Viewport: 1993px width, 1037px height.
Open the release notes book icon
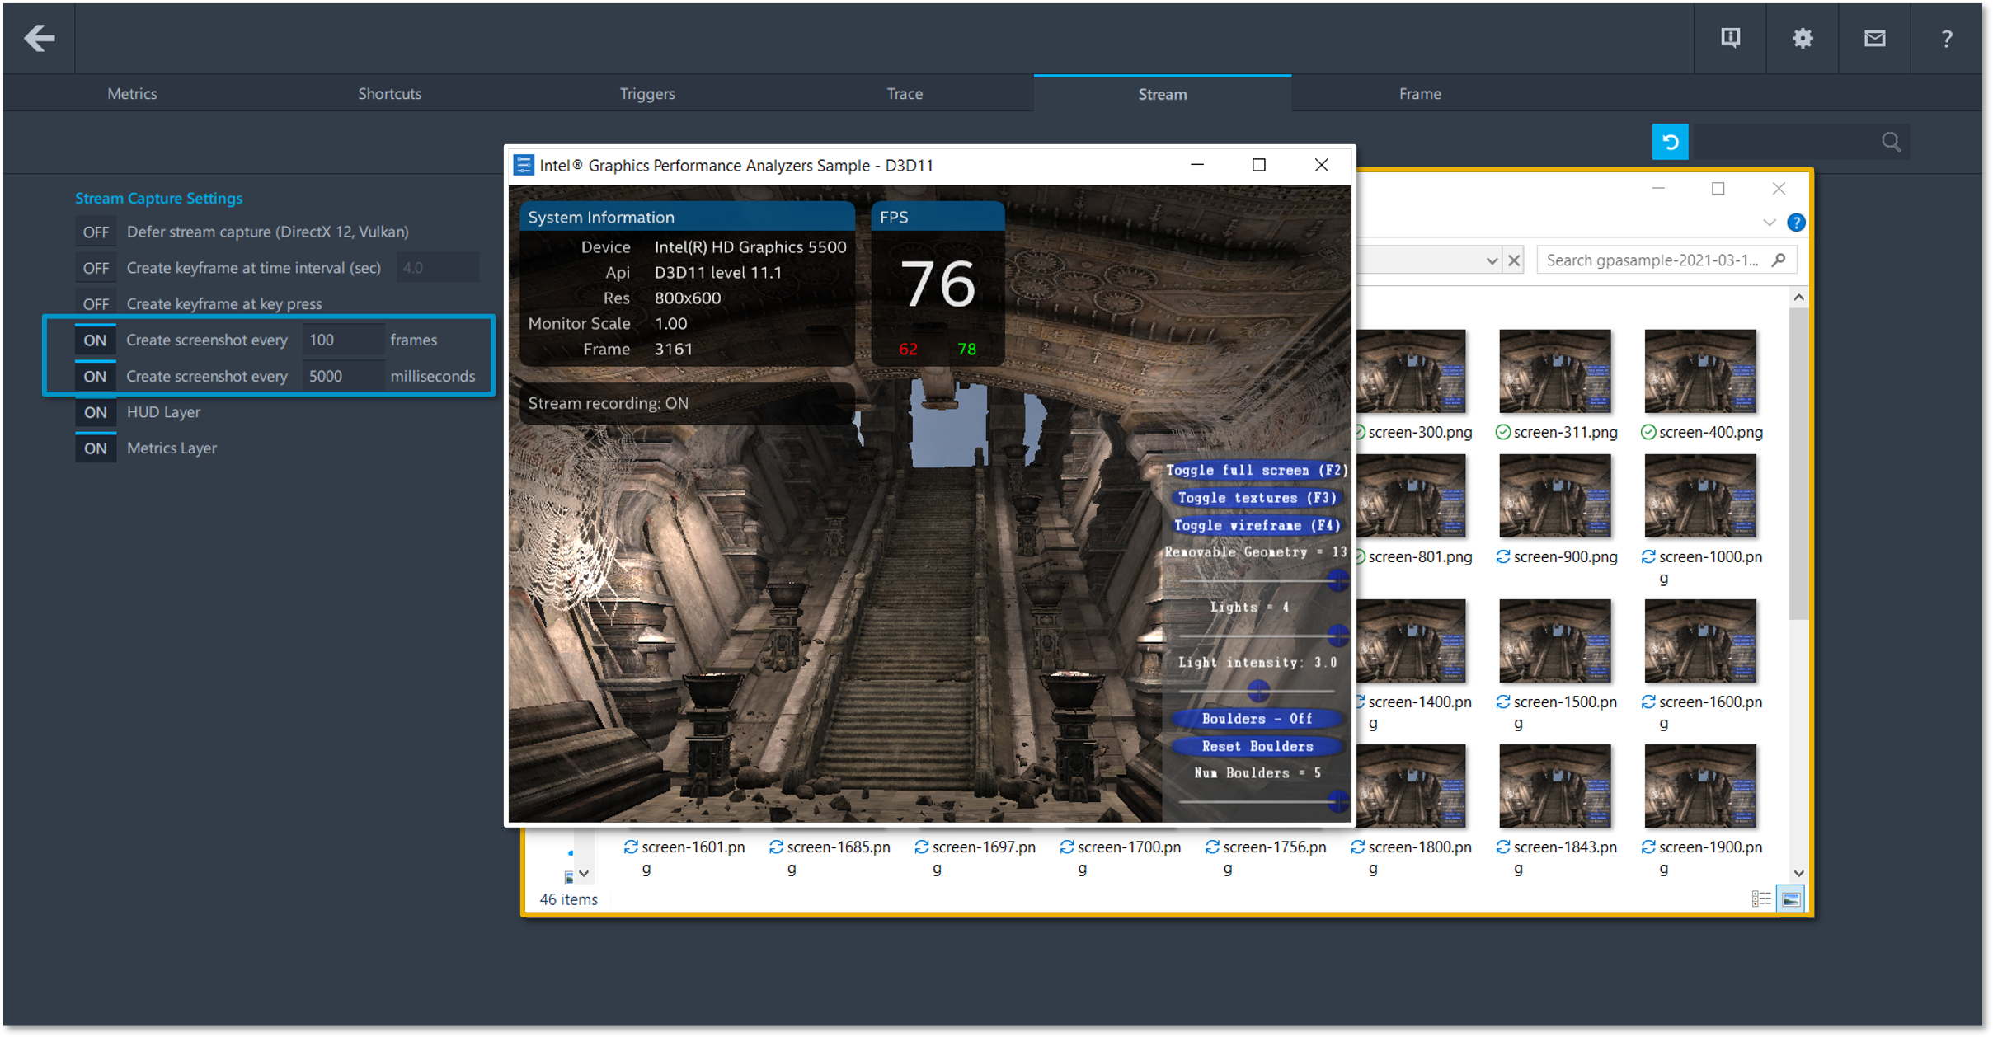(x=1730, y=38)
